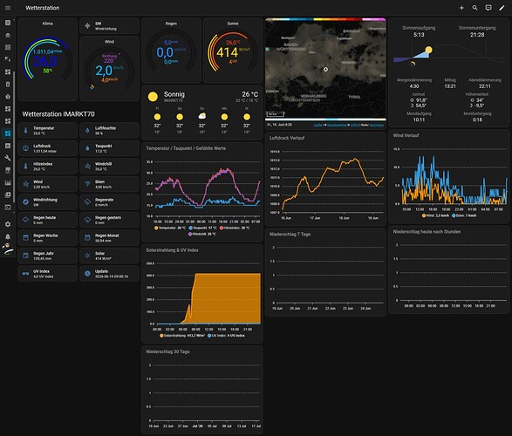Open the media play icon in the sidebar
The image size is (512, 436).
(8, 194)
